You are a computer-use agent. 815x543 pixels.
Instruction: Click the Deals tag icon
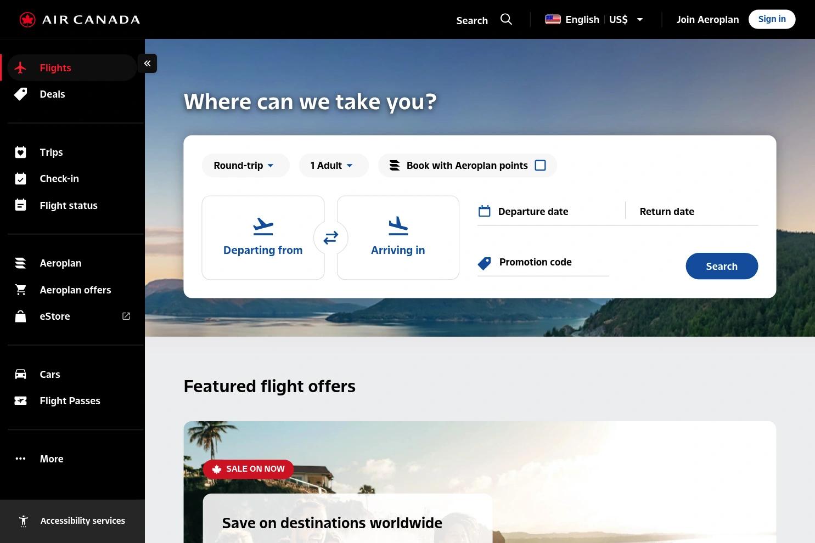20,94
